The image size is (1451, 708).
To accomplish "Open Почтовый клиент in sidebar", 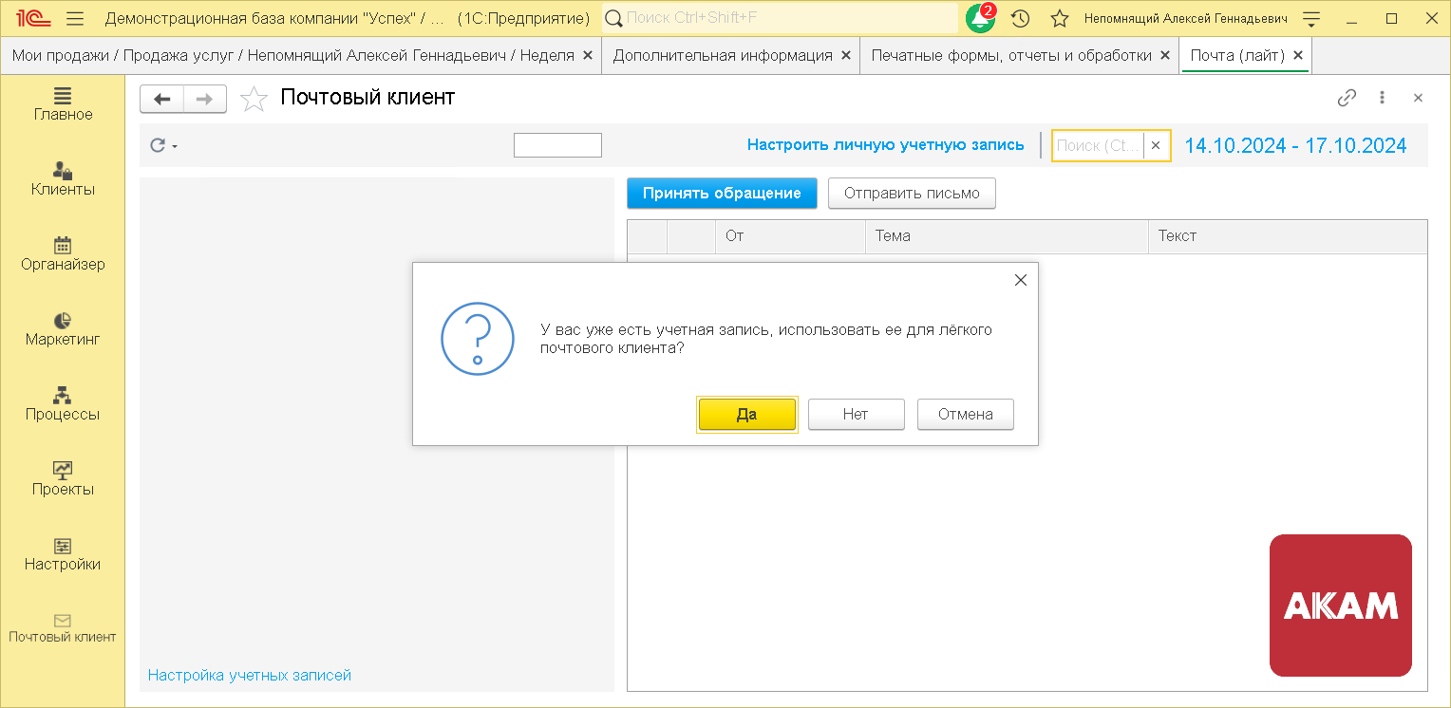I will click(x=63, y=628).
